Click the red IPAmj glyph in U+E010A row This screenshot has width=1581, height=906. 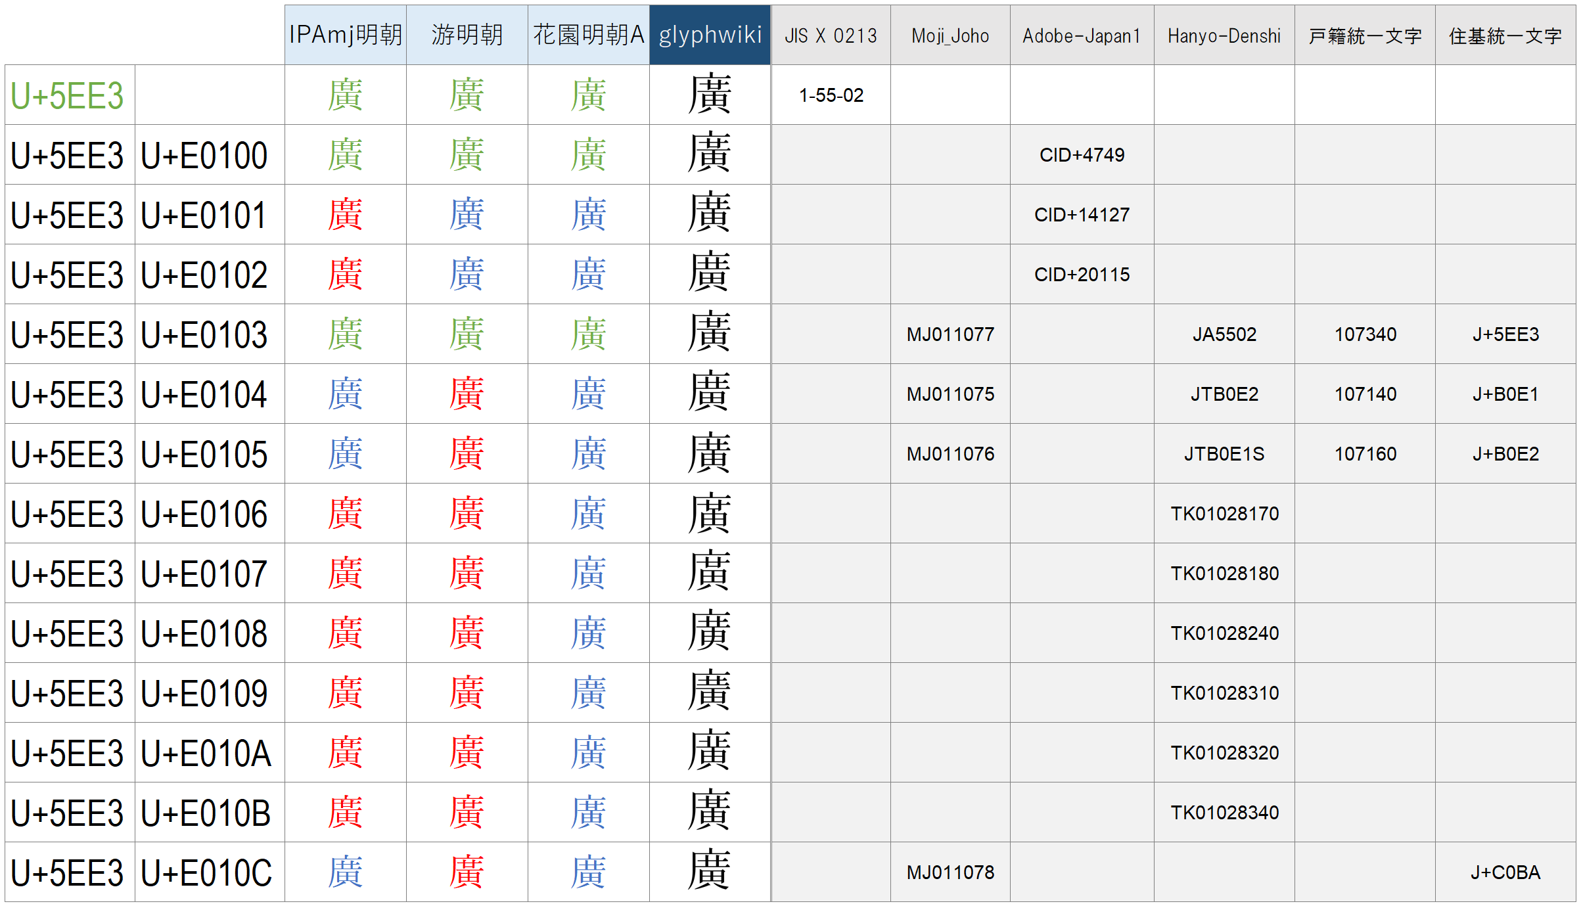(x=346, y=752)
